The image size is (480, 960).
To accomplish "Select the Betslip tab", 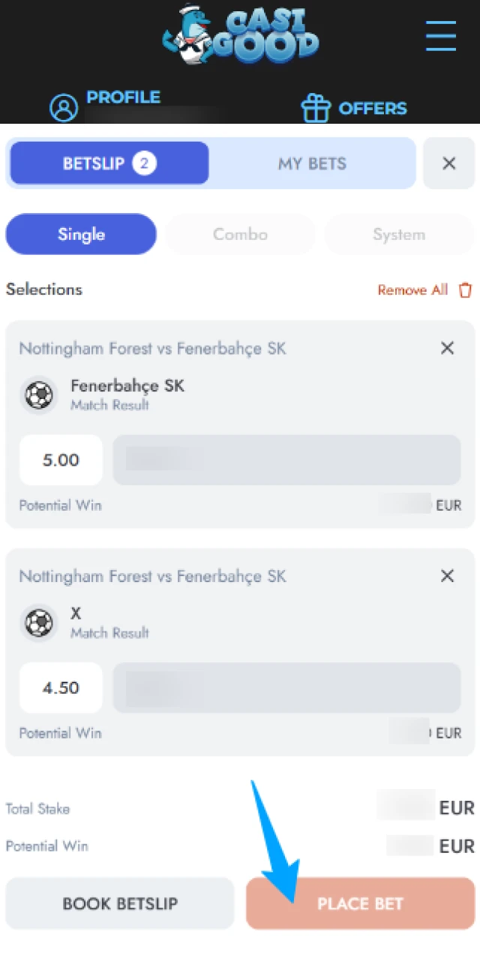I will coord(108,163).
